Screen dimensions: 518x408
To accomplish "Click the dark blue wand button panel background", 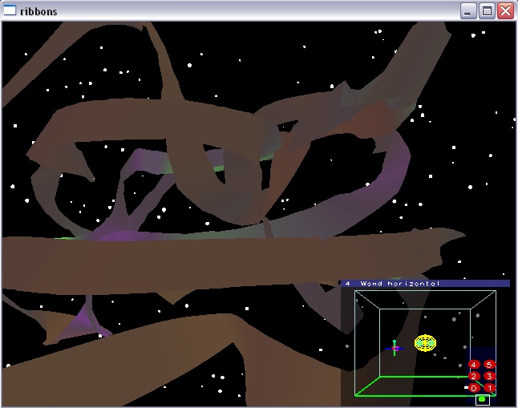I will tap(481, 353).
